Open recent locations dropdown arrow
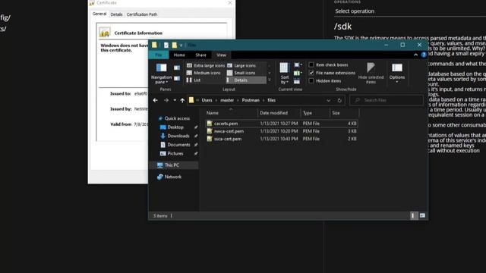 tap(175, 100)
